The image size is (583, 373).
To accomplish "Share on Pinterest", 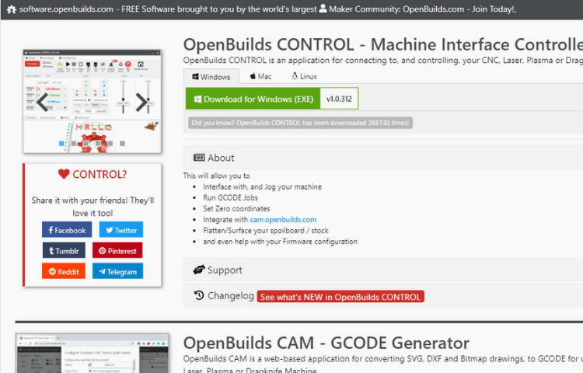I will [x=117, y=251].
